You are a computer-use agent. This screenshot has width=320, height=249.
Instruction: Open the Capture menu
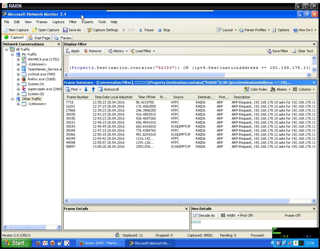pyautogui.click(x=58, y=22)
